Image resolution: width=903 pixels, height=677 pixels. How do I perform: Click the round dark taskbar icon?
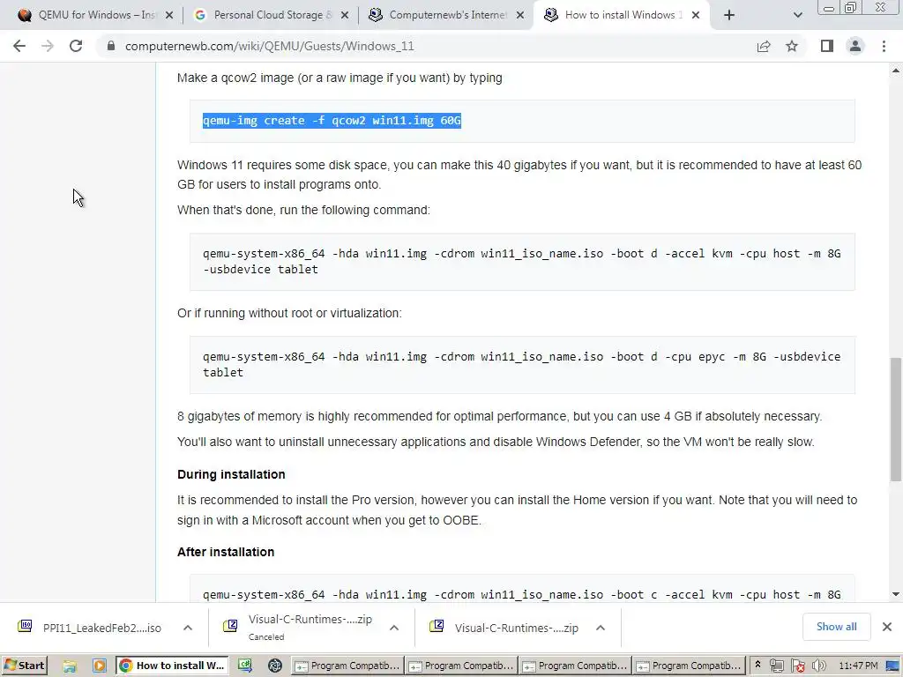tap(275, 666)
